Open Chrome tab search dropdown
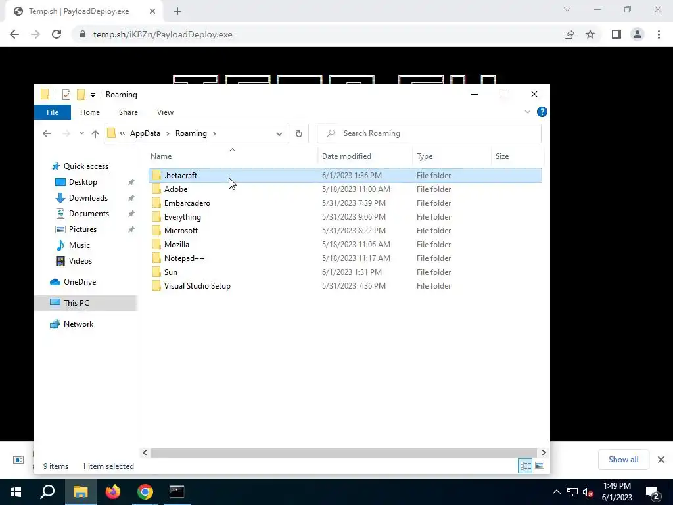673x505 pixels. (x=567, y=9)
